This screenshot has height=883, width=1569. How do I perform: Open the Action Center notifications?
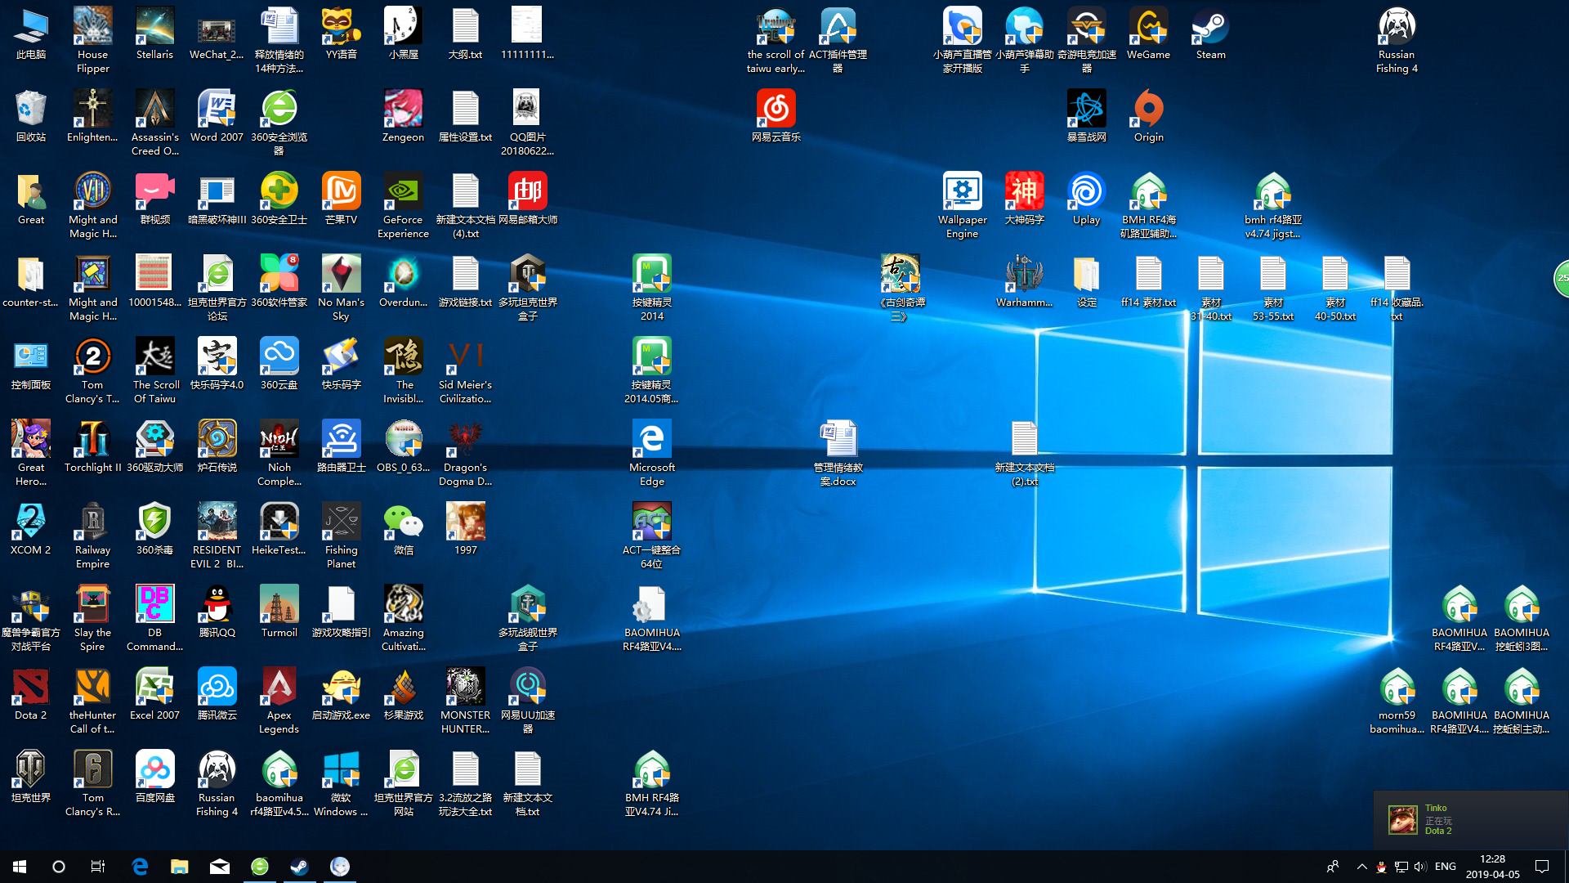pos(1542,867)
